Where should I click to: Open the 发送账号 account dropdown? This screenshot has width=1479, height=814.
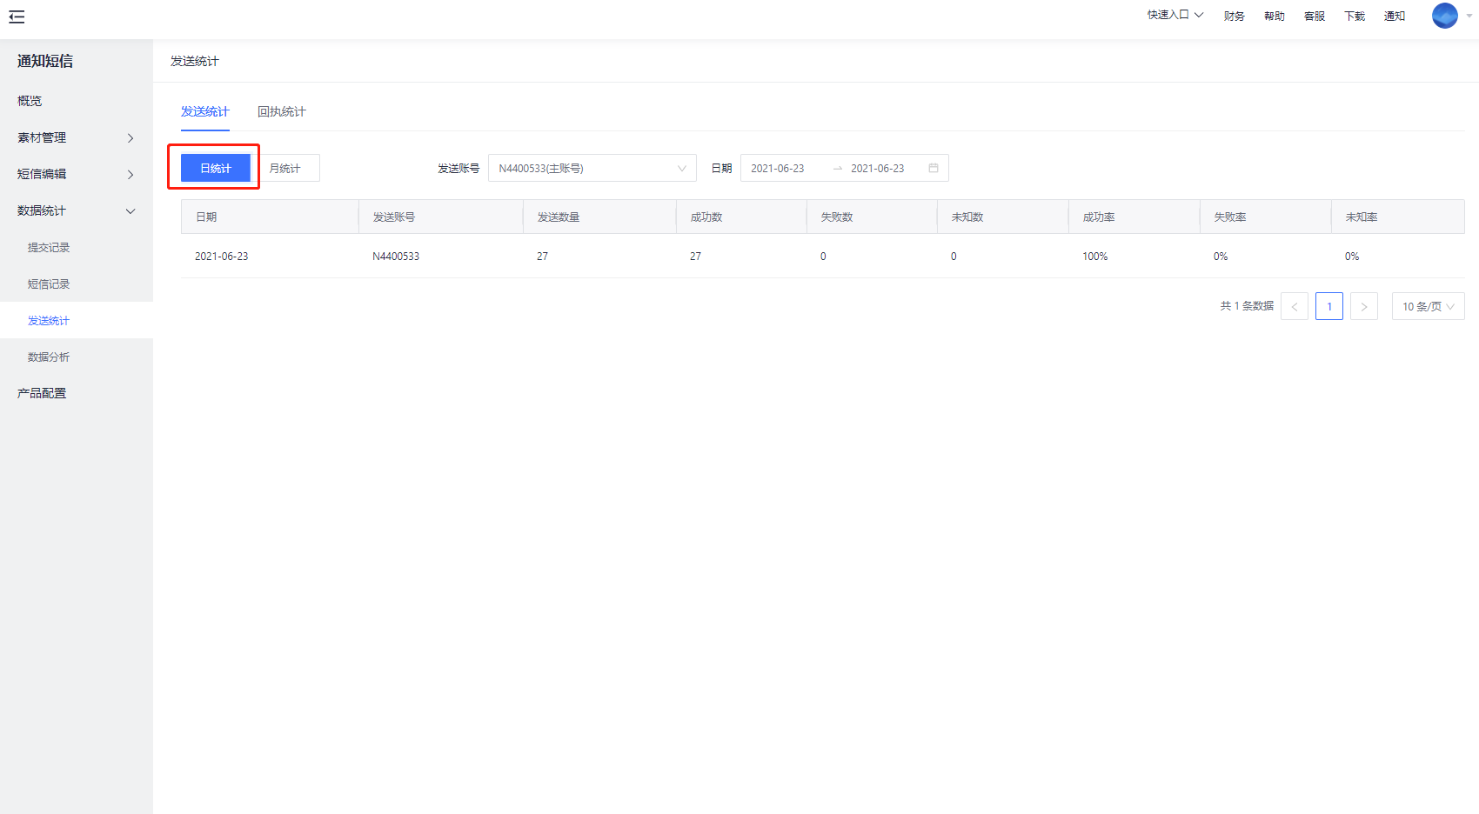point(592,168)
